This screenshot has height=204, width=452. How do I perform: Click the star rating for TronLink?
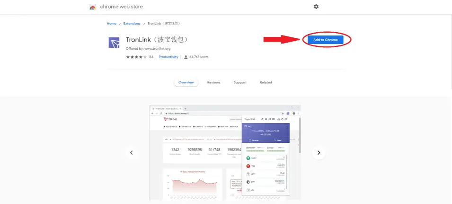[x=136, y=57]
